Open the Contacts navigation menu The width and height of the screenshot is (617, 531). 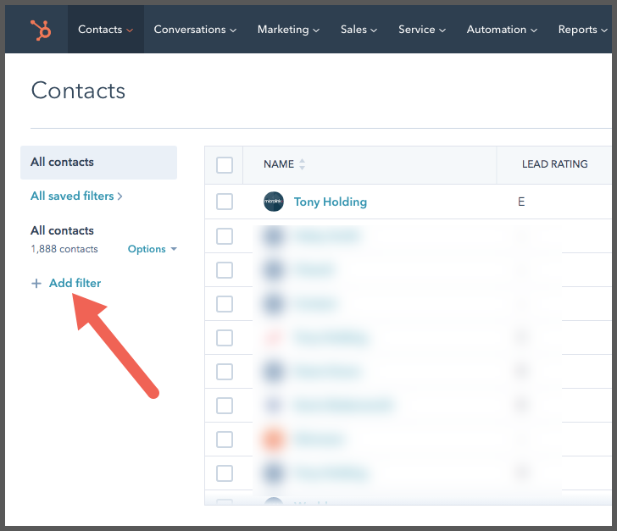pyautogui.click(x=105, y=30)
